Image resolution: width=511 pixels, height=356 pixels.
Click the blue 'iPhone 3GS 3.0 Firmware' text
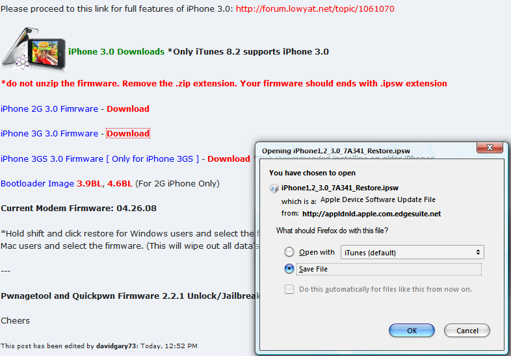point(51,159)
